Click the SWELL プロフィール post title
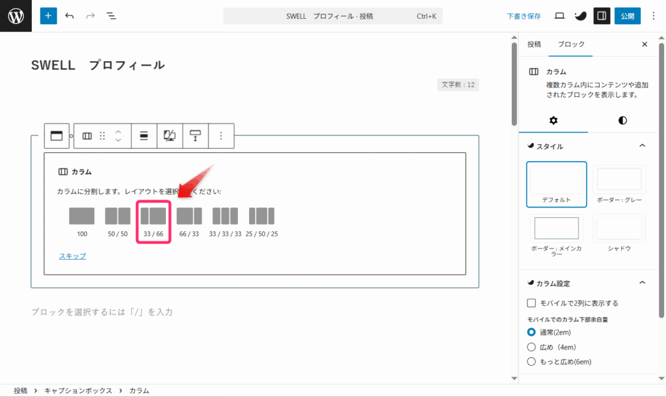This screenshot has height=397, width=666. pos(98,65)
